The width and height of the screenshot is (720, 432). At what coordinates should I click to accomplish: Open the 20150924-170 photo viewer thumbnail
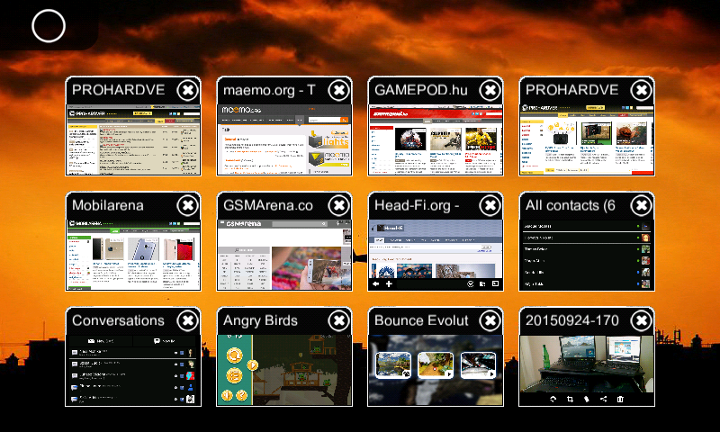587,371
